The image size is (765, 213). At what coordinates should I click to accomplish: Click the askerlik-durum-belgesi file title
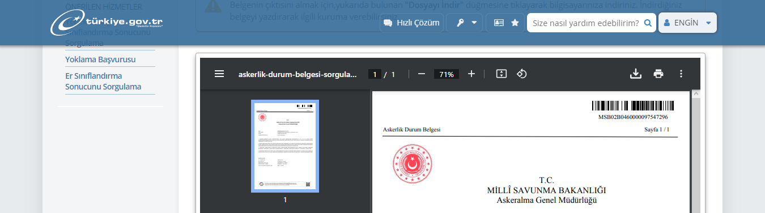pyautogui.click(x=298, y=74)
